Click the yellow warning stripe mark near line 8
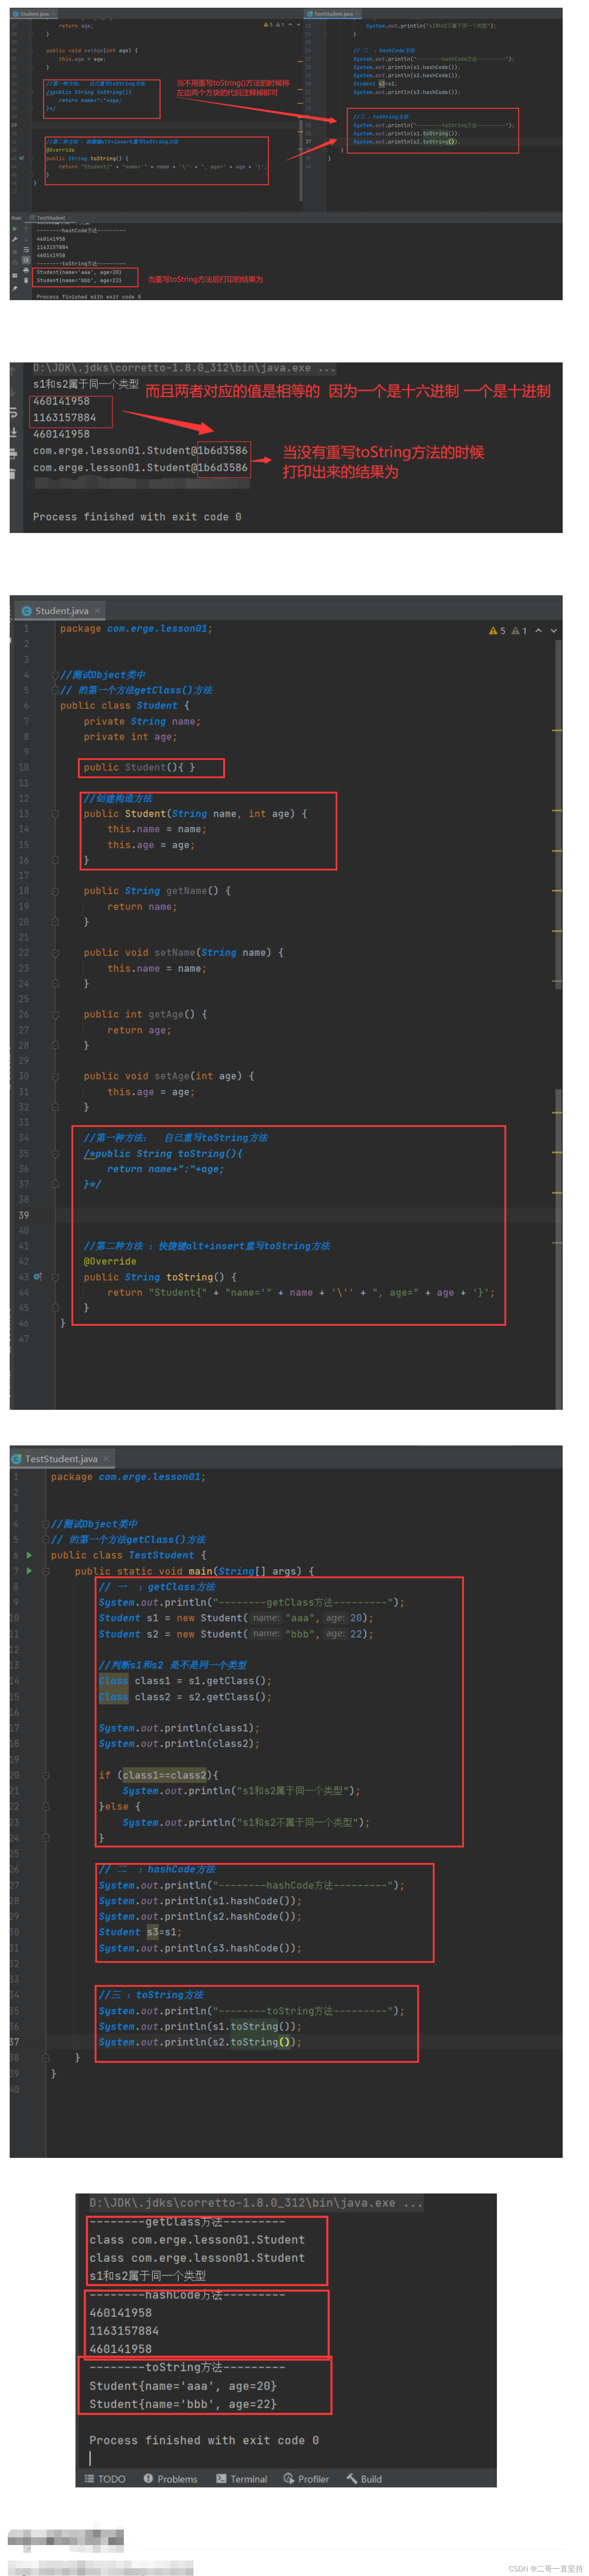Viewport: 589px width, 2576px height. click(x=557, y=731)
